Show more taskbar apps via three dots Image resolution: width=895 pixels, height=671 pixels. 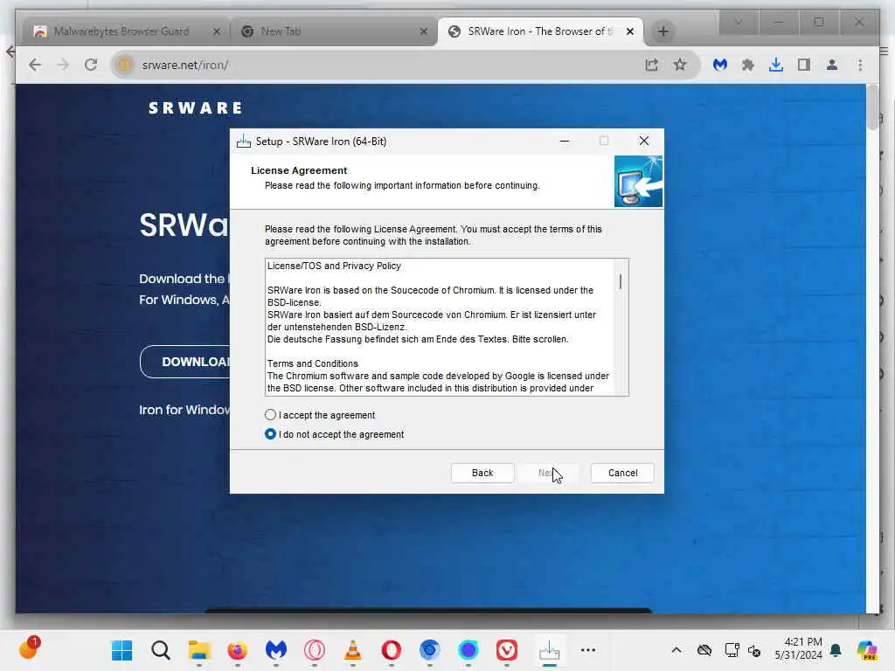click(x=588, y=650)
